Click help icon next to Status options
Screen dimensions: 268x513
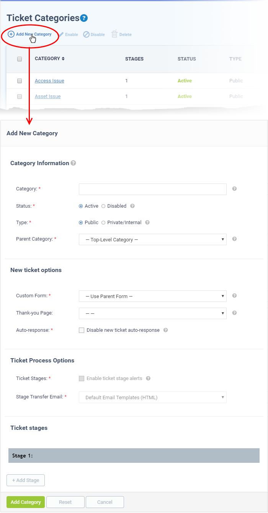coord(132,206)
